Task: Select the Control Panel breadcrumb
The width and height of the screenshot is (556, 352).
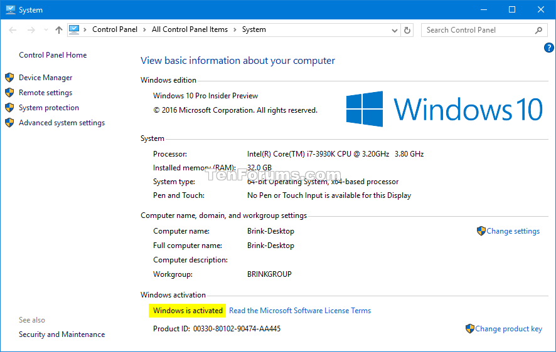Action: (x=115, y=29)
